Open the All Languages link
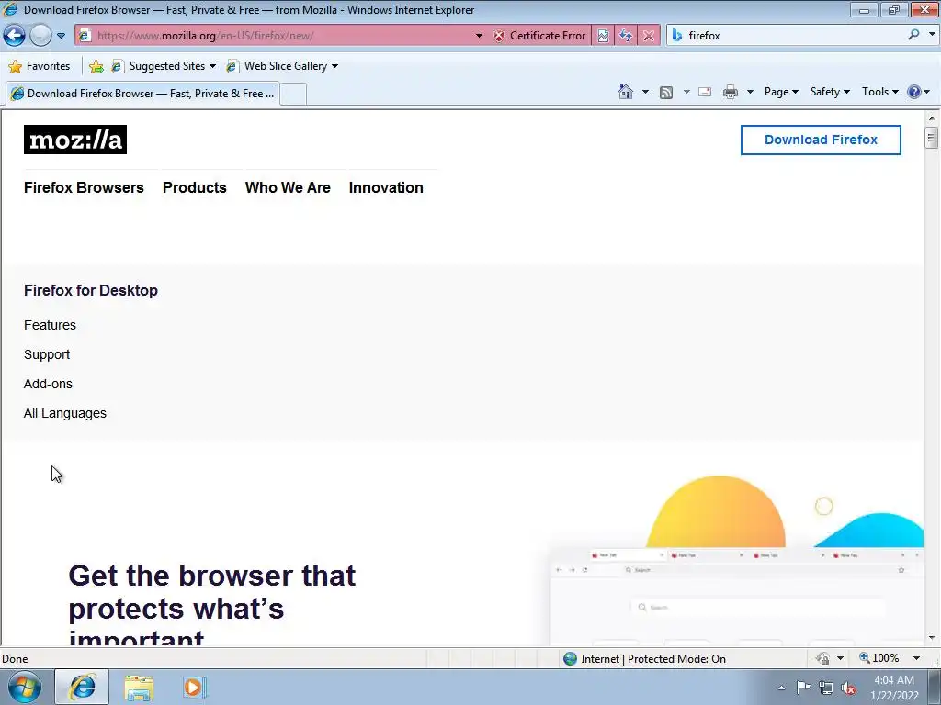 tap(65, 413)
